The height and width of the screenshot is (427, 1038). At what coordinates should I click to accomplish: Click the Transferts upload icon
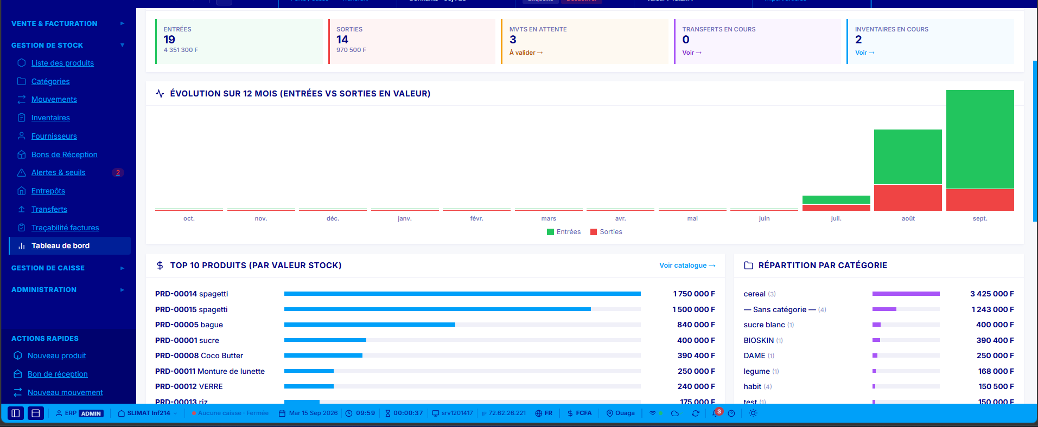(x=22, y=209)
